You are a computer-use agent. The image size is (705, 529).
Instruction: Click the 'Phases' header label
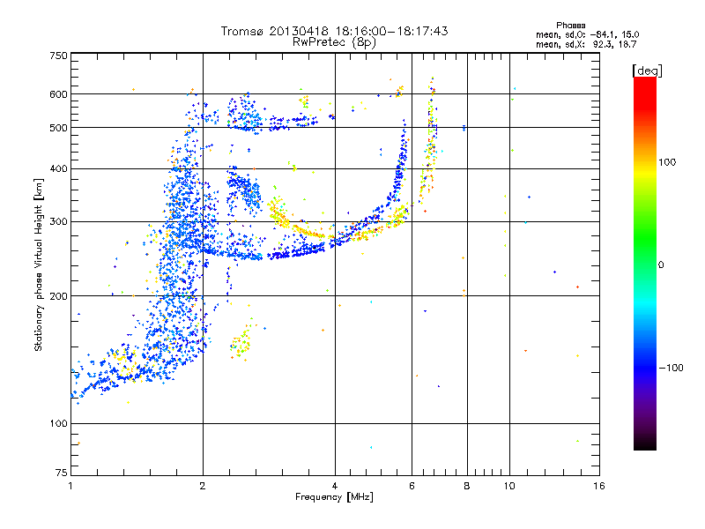click(x=570, y=26)
